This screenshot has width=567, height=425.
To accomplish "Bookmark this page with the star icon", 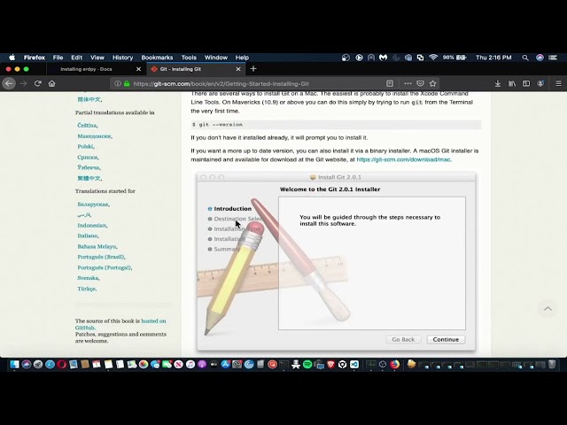I will pos(433,83).
